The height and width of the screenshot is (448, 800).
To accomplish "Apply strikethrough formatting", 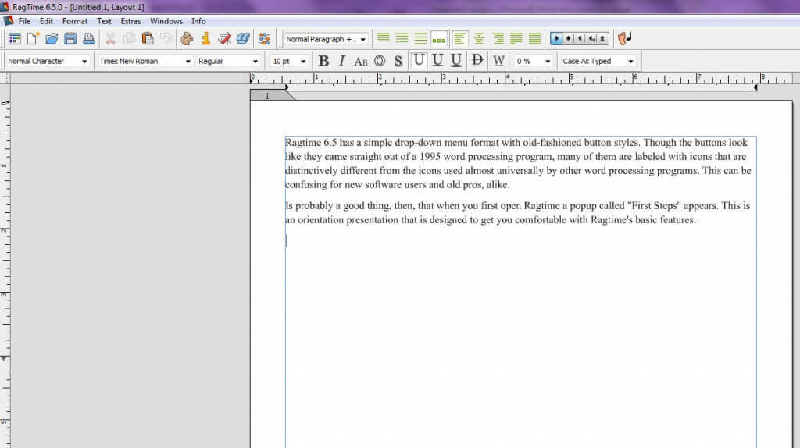I will tap(477, 61).
